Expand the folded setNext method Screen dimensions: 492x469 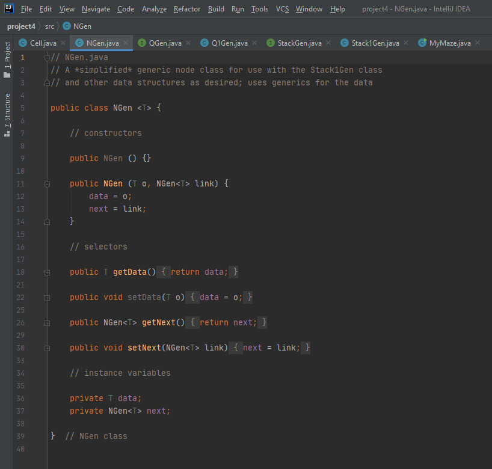[47, 348]
